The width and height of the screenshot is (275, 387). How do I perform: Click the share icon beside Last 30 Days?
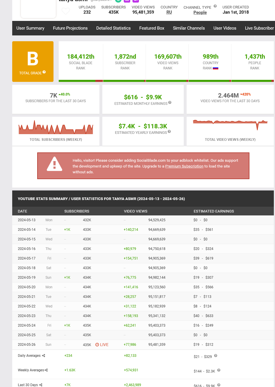[x=41, y=385]
